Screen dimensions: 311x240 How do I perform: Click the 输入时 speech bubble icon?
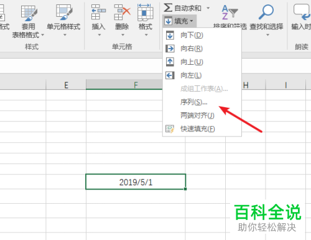[302, 12]
